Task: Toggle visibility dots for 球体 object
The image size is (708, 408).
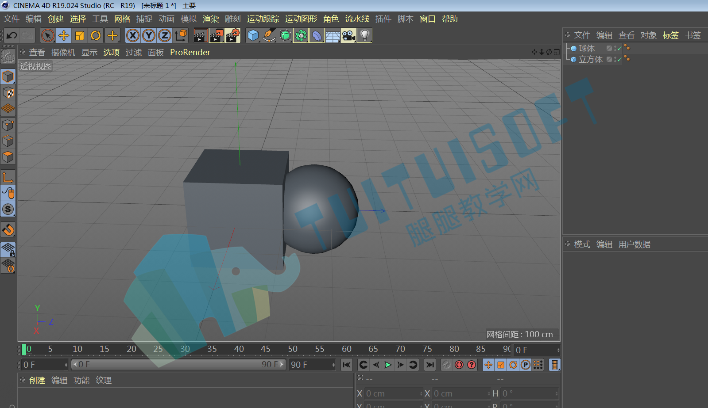Action: tap(615, 48)
